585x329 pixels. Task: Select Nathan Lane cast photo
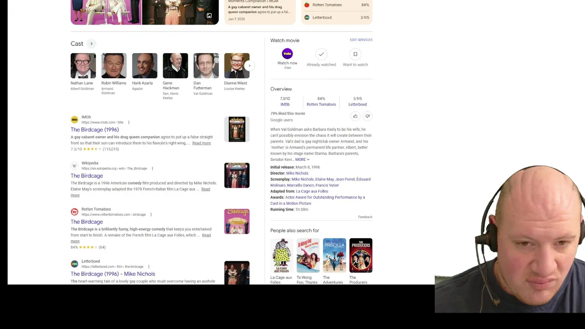[83, 66]
